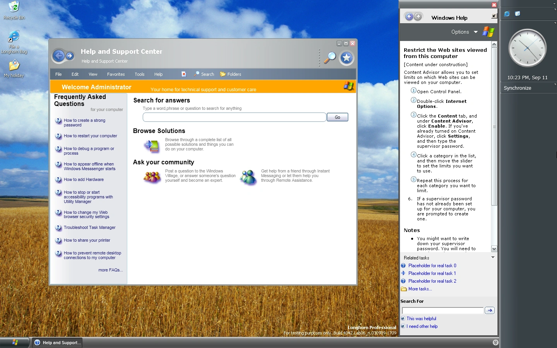Launch Internet Explorer from the sidebar
Screen dimensions: 557x348
[x=507, y=14]
